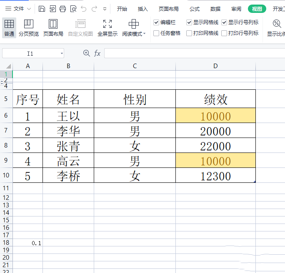Viewport: 285px width, 273px height.
Task: Select the 视图 tab
Action: [x=257, y=9]
